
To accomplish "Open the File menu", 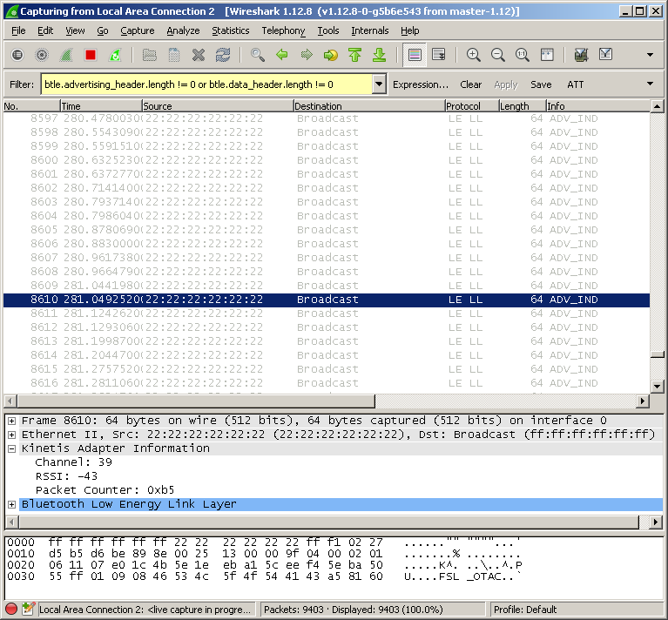I will (18, 30).
